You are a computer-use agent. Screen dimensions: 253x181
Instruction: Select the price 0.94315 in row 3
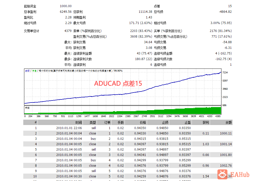[140, 139]
